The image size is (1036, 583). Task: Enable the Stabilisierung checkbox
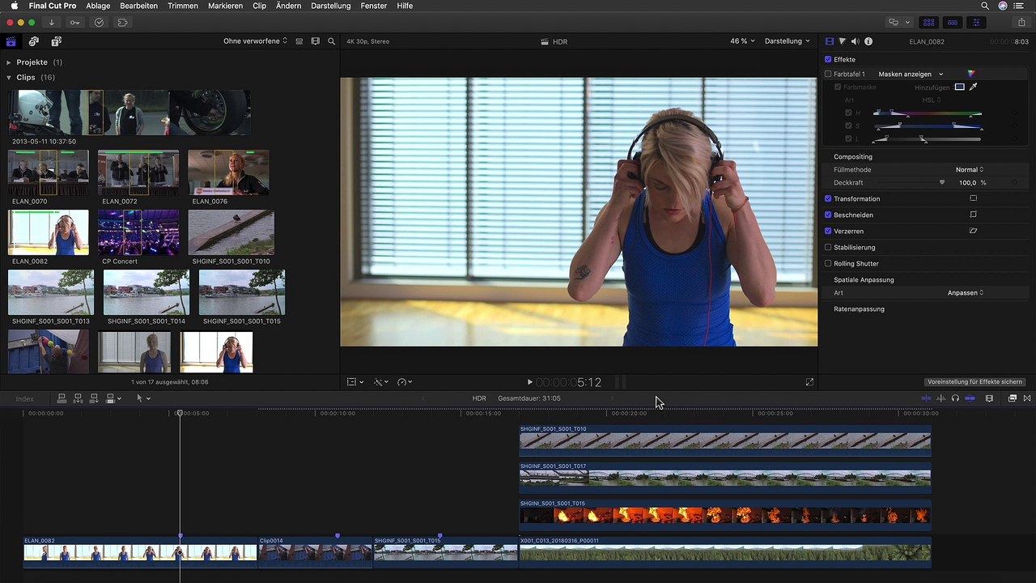(x=828, y=247)
